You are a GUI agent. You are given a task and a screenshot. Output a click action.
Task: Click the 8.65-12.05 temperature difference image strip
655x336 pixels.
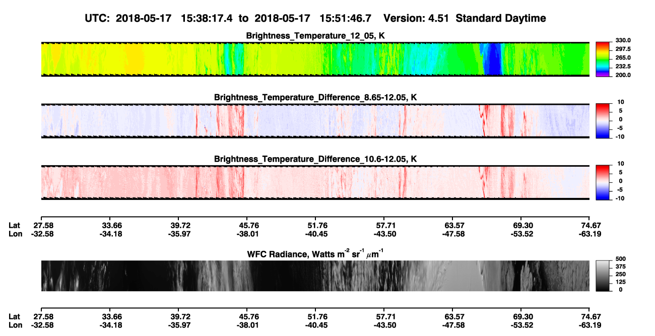(x=315, y=120)
